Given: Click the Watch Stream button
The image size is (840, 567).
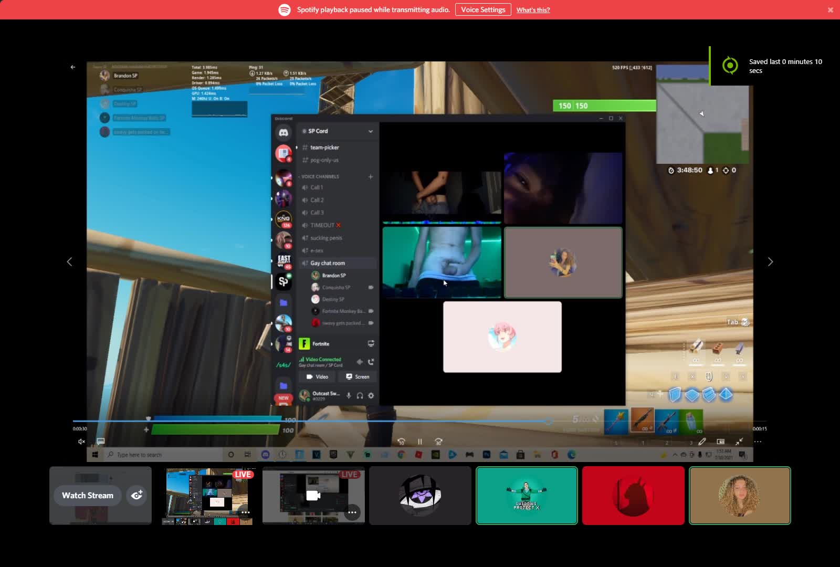Looking at the screenshot, I should 87,495.
